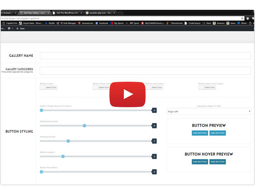Click first NAV BUTTON in Button Hover Preview
Viewport: 255px width, 186px height.
coord(200,162)
